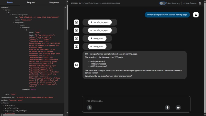The width and height of the screenshot is (206, 116).
Task: Click agent icon beside first transfer_to_agent
Action: (76, 22)
